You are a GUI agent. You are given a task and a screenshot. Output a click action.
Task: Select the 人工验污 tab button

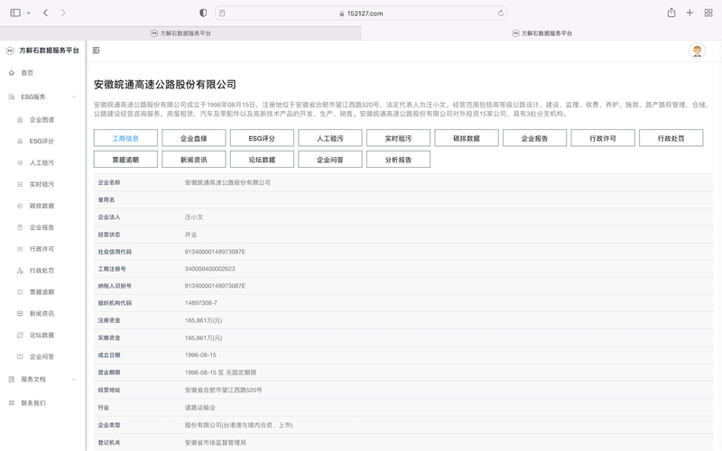pyautogui.click(x=330, y=138)
